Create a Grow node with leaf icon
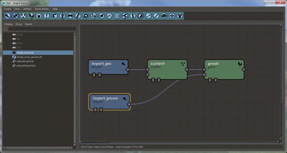 pos(31,16)
